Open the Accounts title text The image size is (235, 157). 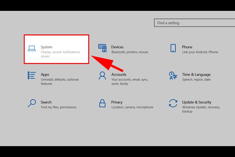[x=119, y=75]
